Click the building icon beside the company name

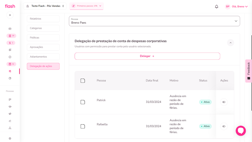click(28, 6)
